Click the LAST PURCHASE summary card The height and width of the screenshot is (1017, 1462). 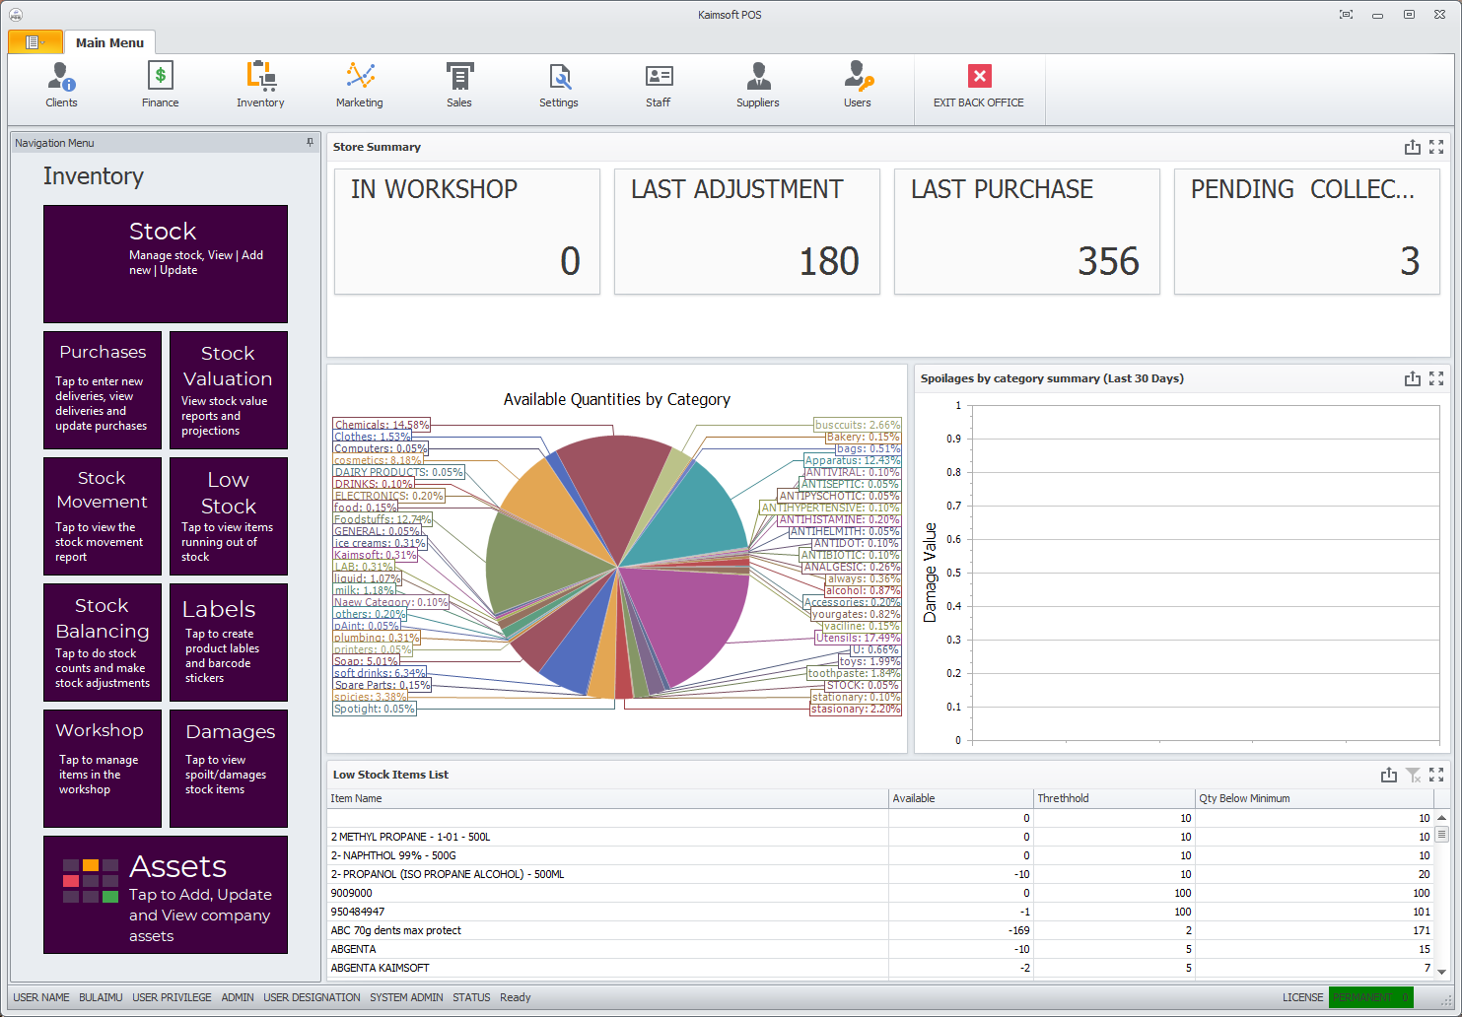pos(1027,232)
